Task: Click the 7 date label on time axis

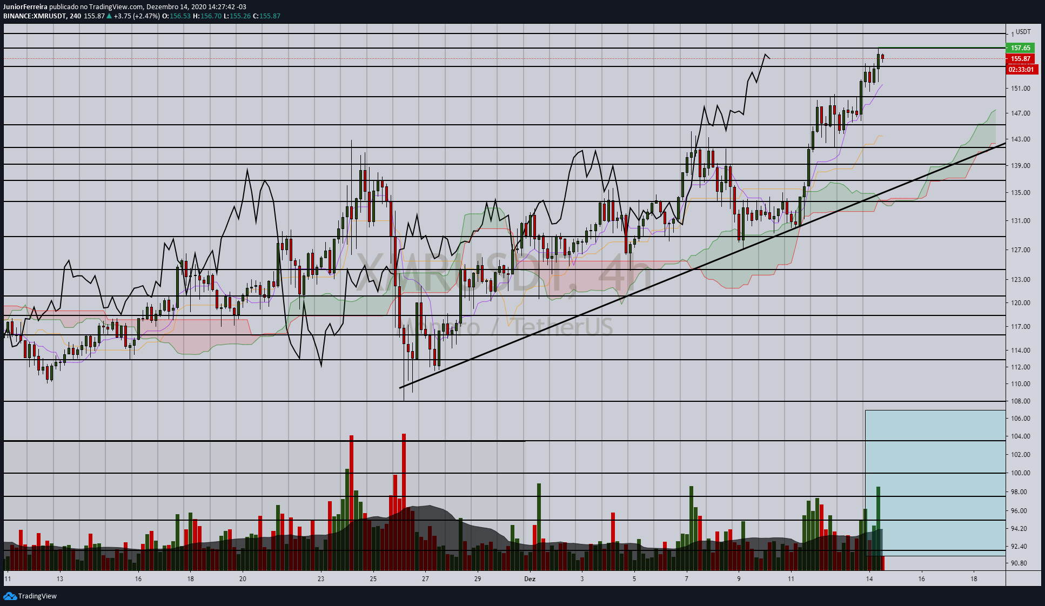Action: (687, 579)
